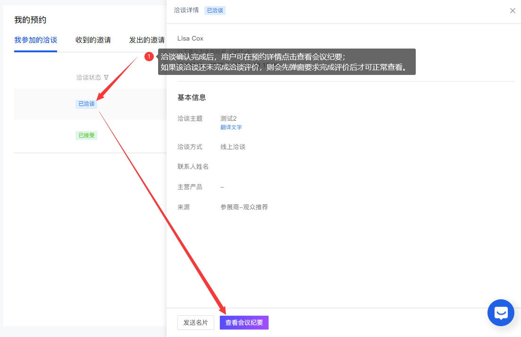
Task: Click the 已洽谈 badge in details header
Action: [x=215, y=10]
